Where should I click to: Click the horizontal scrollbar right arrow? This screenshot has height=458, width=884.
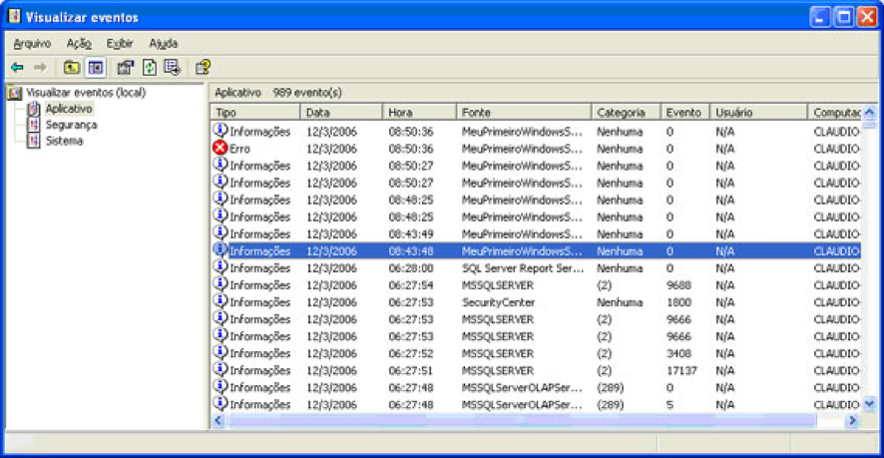[851, 421]
